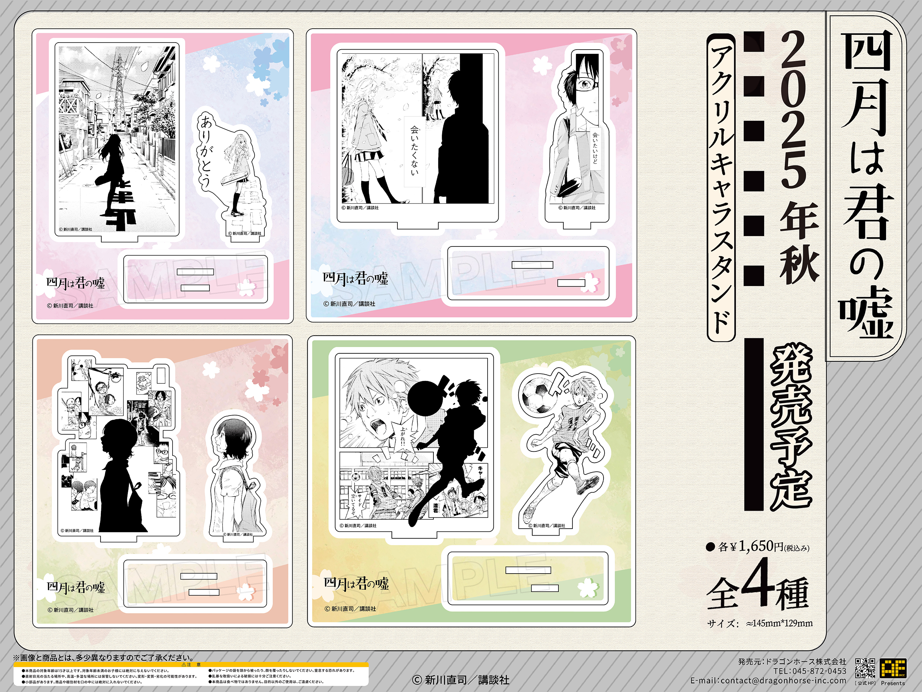Click the 四月は君の嘘 logo on the green sheet

coord(356,584)
